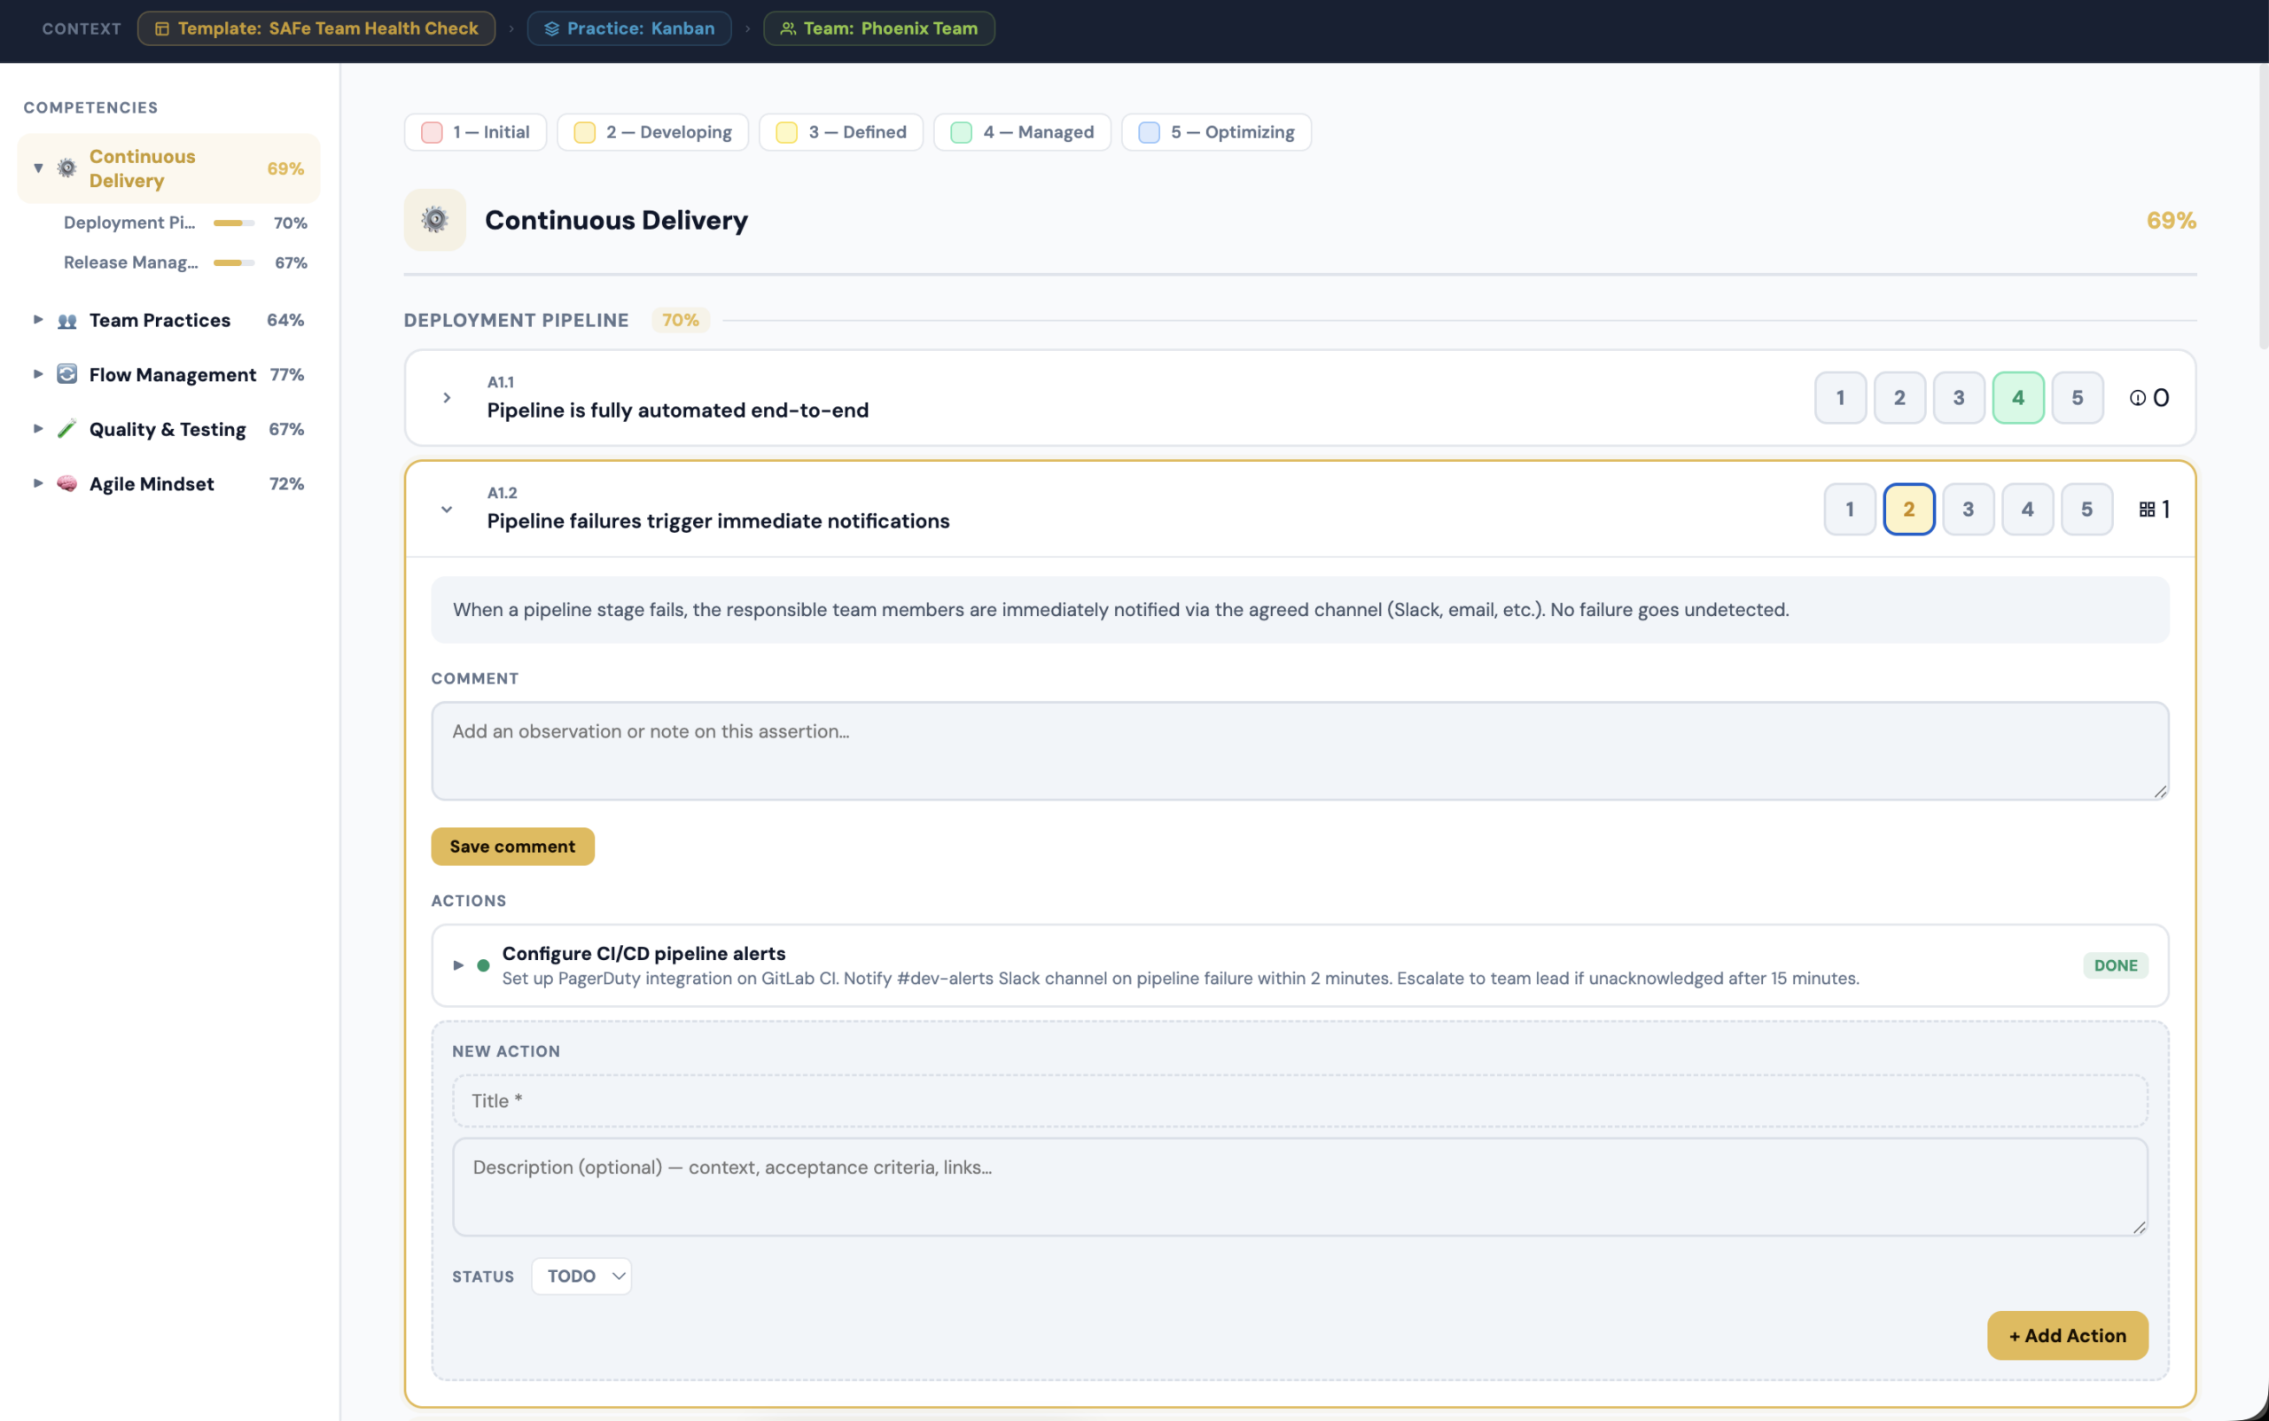2269x1421 pixels.
Task: Click the actions count icon on A1.2
Action: pos(2147,510)
